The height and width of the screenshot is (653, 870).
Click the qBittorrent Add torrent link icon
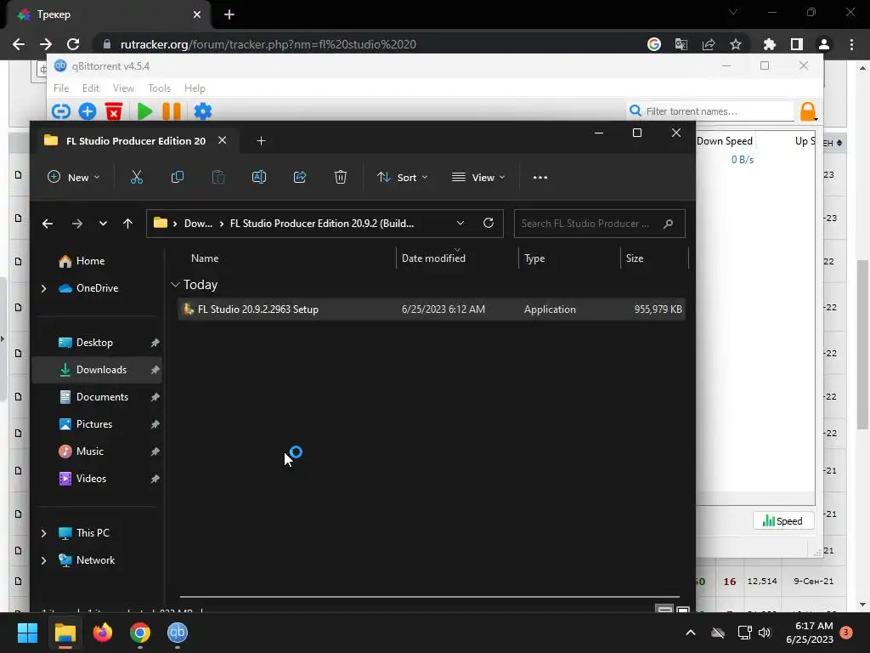point(61,111)
